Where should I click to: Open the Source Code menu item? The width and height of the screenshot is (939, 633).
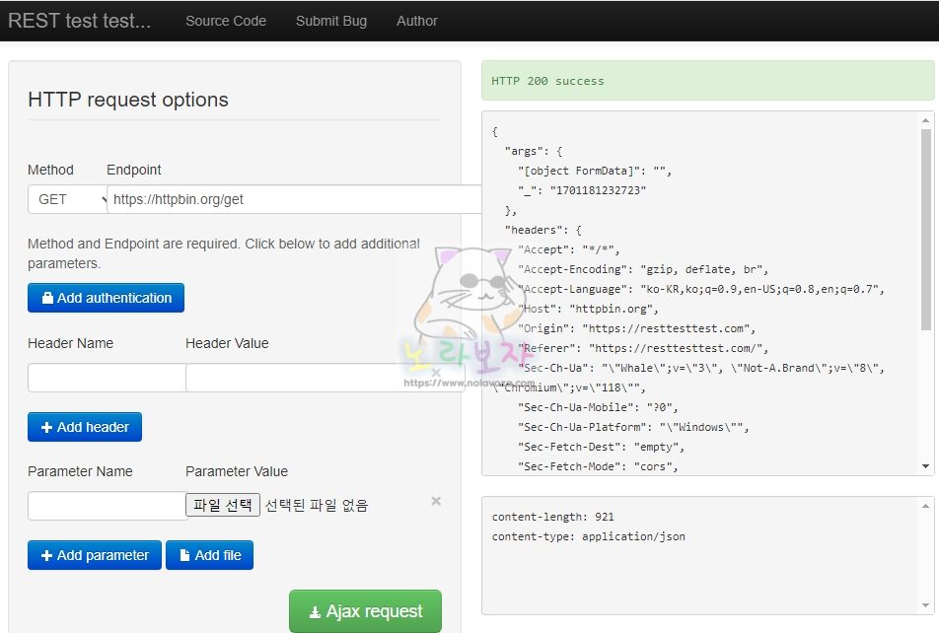(x=225, y=21)
